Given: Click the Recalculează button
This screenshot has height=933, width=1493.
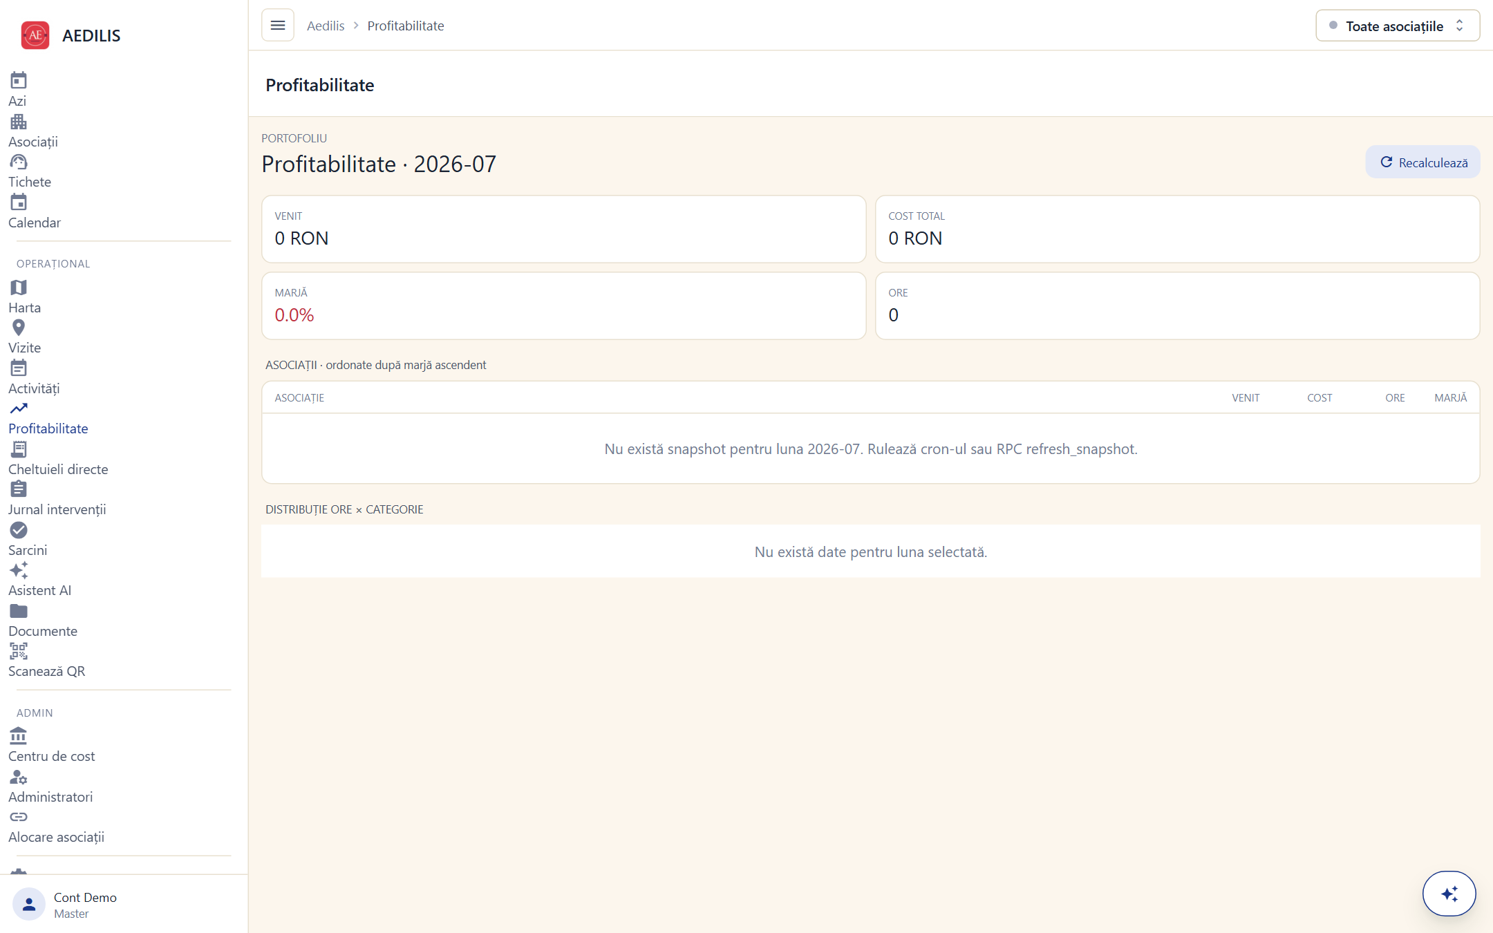Looking at the screenshot, I should pos(1423,162).
